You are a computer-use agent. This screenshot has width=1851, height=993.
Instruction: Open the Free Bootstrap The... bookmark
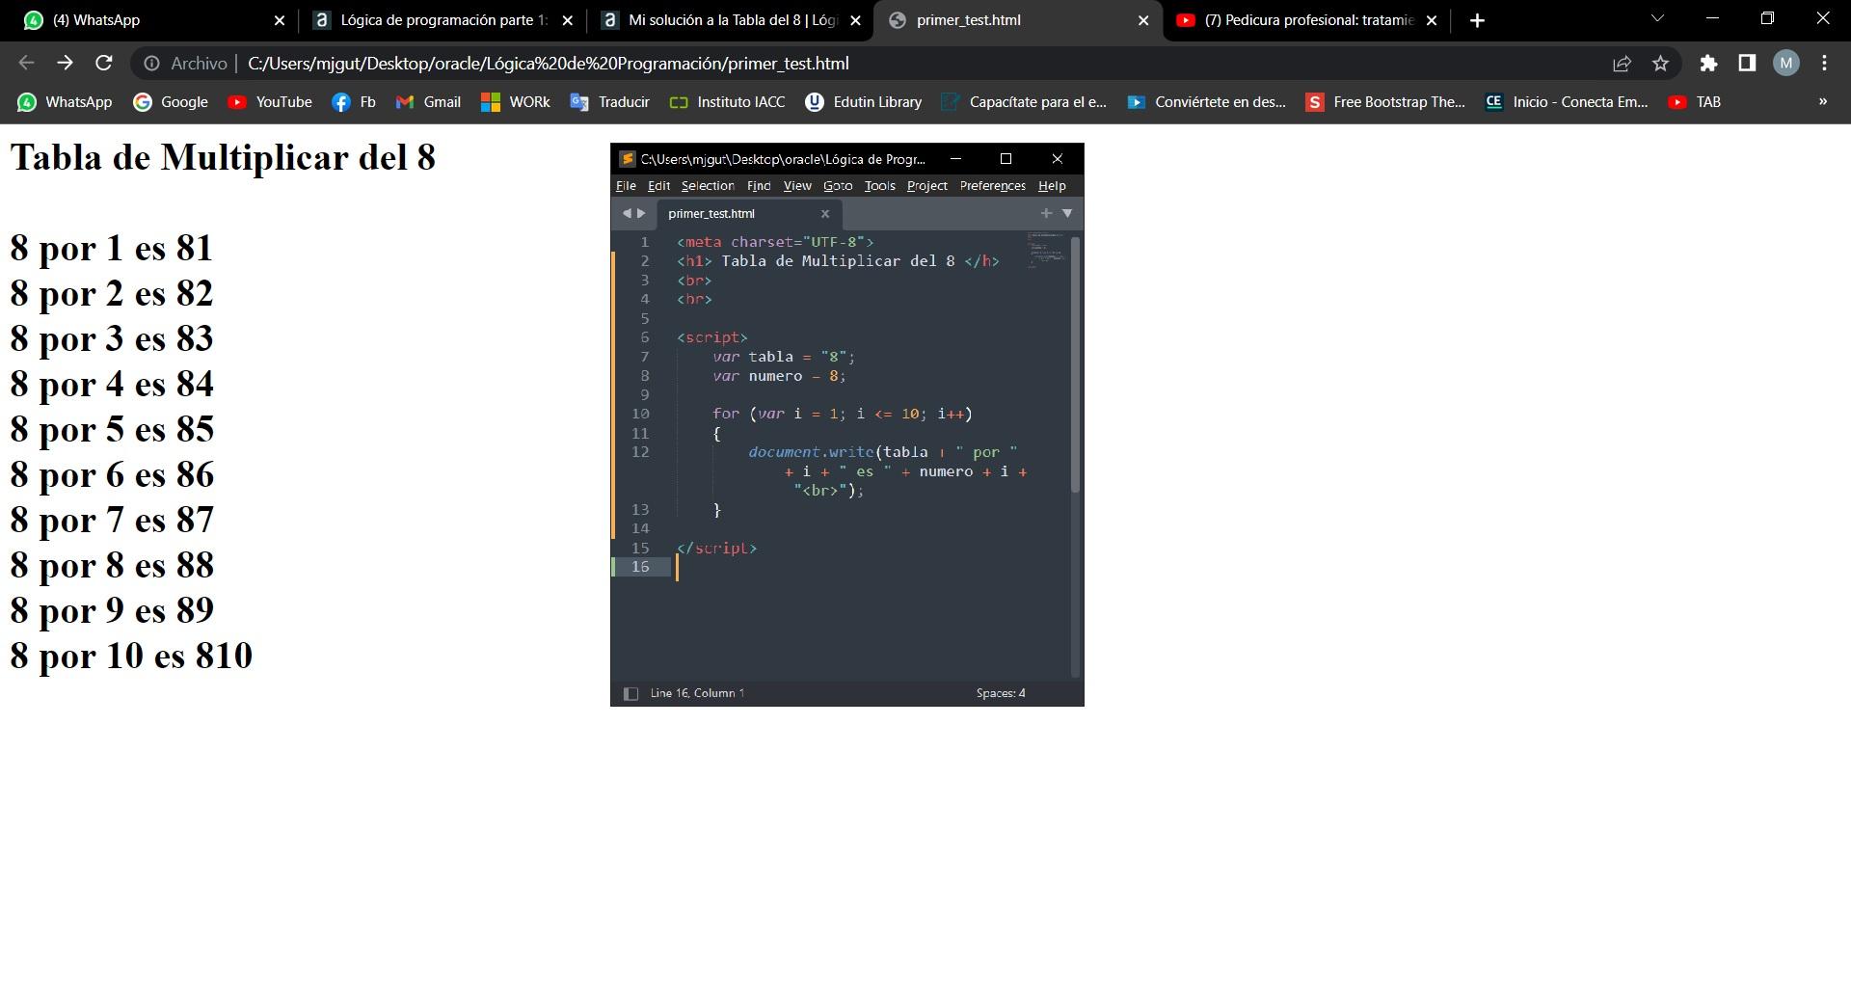1384,102
